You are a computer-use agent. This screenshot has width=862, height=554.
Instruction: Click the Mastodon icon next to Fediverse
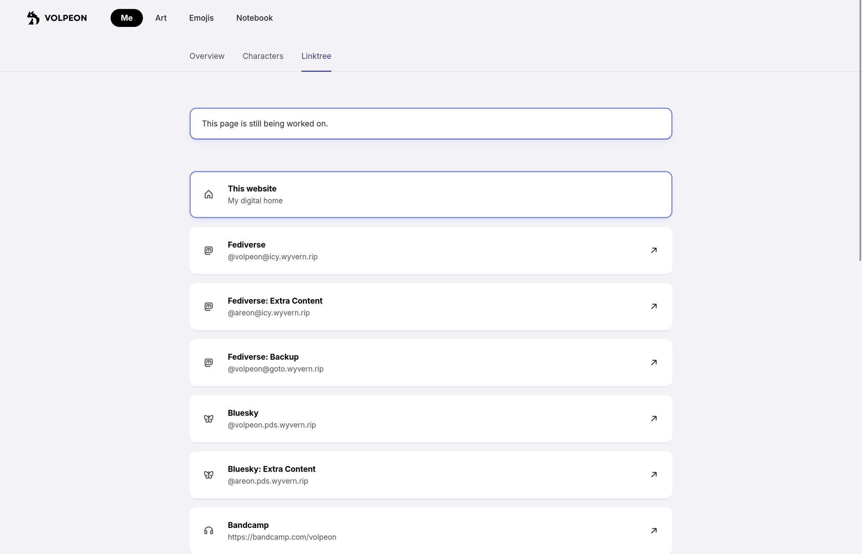208,251
